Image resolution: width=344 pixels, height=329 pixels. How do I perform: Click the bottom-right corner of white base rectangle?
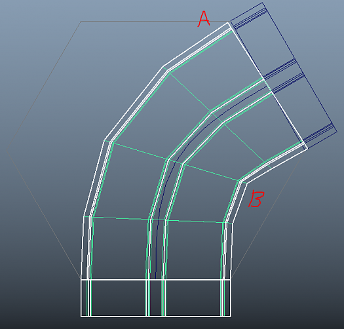231,317
